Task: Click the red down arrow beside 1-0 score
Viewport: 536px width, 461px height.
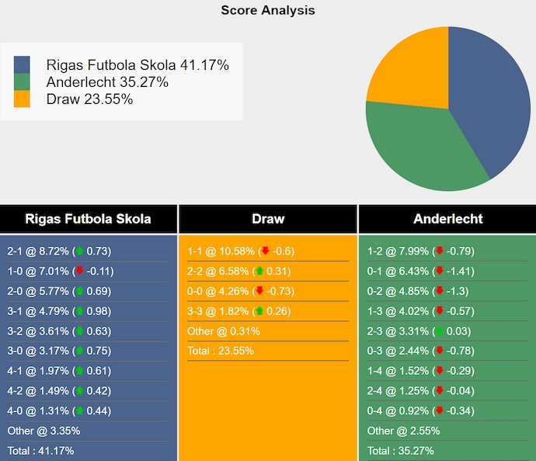Action: (79, 271)
